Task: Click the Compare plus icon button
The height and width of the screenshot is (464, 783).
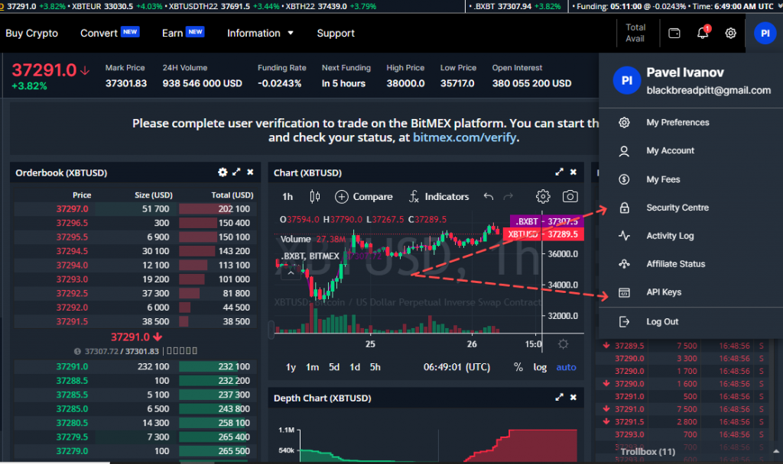Action: (342, 197)
